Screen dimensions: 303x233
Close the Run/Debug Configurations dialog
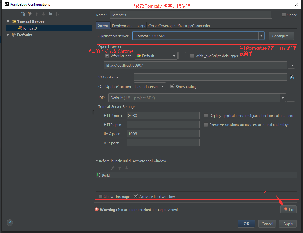point(297,4)
